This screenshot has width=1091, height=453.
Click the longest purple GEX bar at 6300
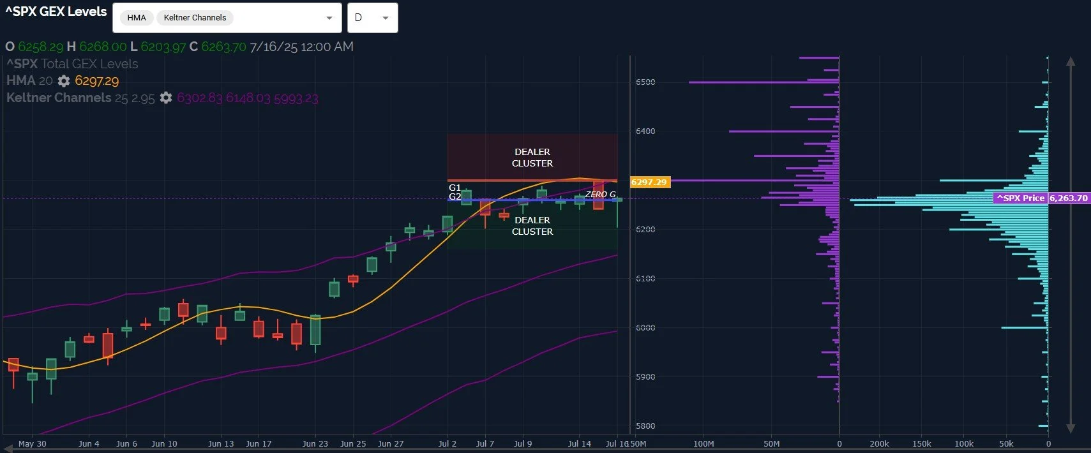point(755,181)
